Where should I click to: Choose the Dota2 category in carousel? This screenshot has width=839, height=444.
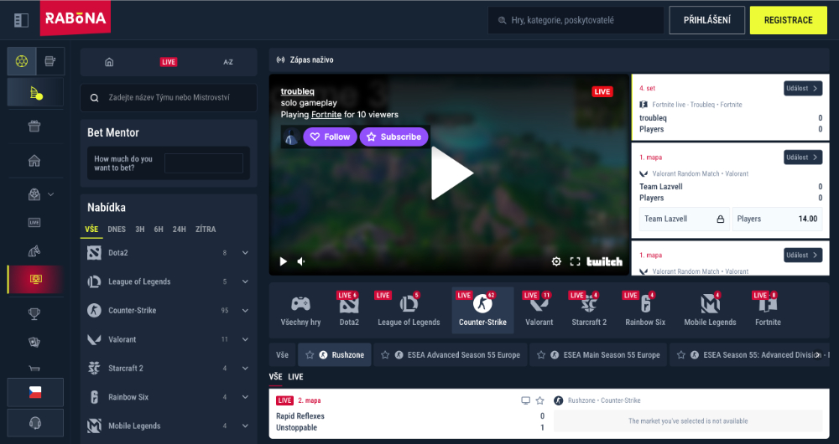(349, 311)
